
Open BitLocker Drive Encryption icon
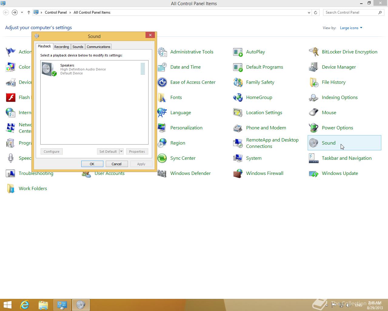click(x=314, y=52)
